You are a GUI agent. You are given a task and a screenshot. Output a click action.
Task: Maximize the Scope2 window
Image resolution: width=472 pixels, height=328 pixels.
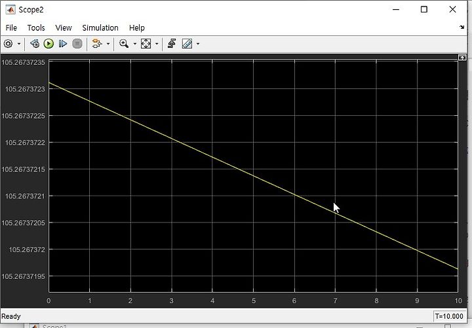coord(424,10)
